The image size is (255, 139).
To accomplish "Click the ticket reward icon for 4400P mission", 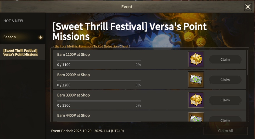I will [196, 117].
